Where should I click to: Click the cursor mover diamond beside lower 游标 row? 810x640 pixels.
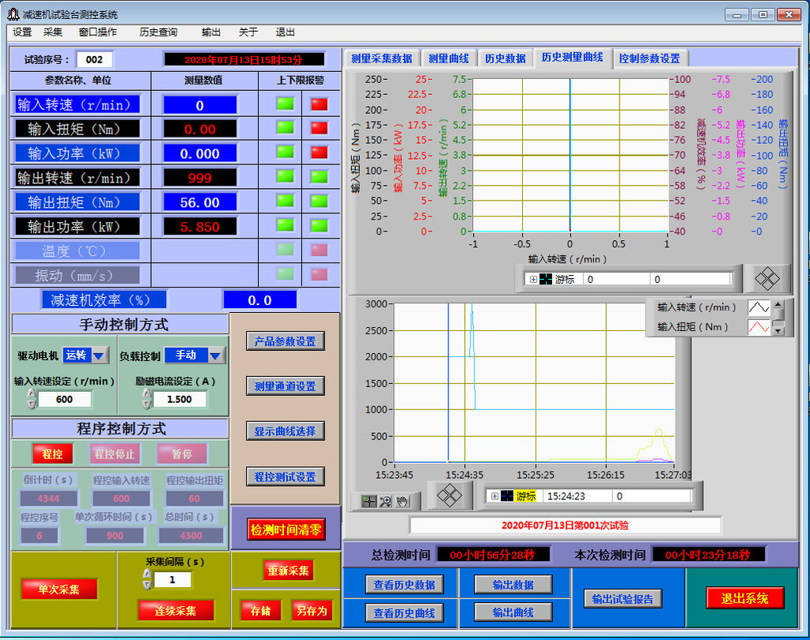(x=449, y=495)
